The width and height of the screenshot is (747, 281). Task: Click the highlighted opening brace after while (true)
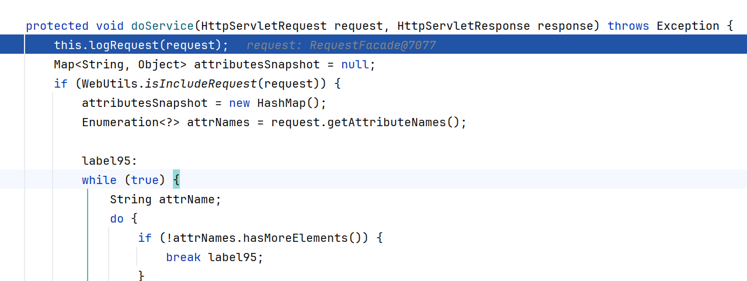[x=176, y=180]
